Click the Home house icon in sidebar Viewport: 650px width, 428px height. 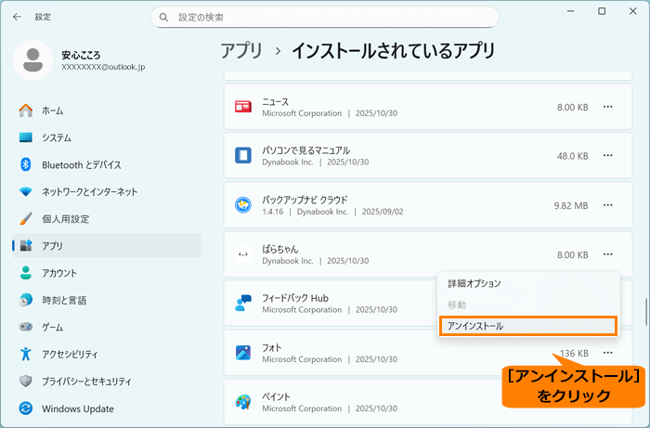pos(26,110)
